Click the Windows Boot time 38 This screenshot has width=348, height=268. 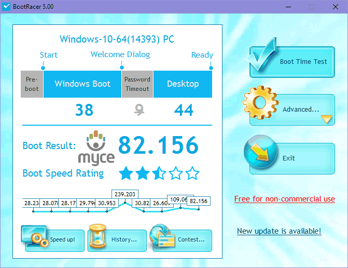tap(84, 110)
